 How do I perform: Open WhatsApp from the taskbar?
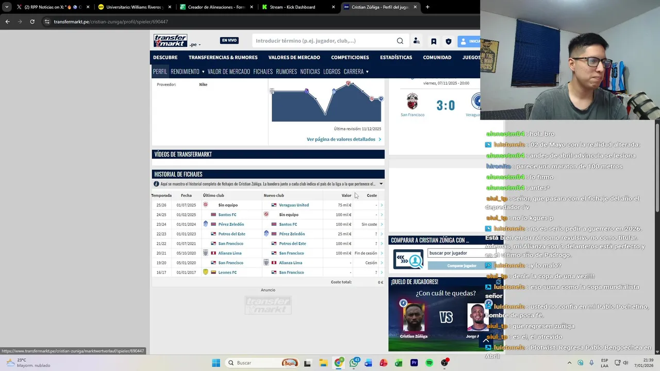(354, 363)
